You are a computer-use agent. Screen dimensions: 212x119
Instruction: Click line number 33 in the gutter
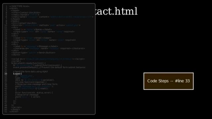coord(6,74)
